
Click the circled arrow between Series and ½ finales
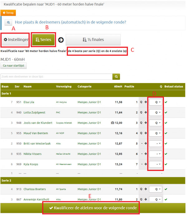tap(61, 40)
